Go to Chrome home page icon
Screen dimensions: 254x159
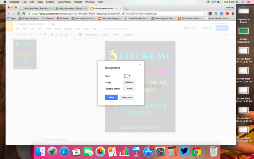24,13
